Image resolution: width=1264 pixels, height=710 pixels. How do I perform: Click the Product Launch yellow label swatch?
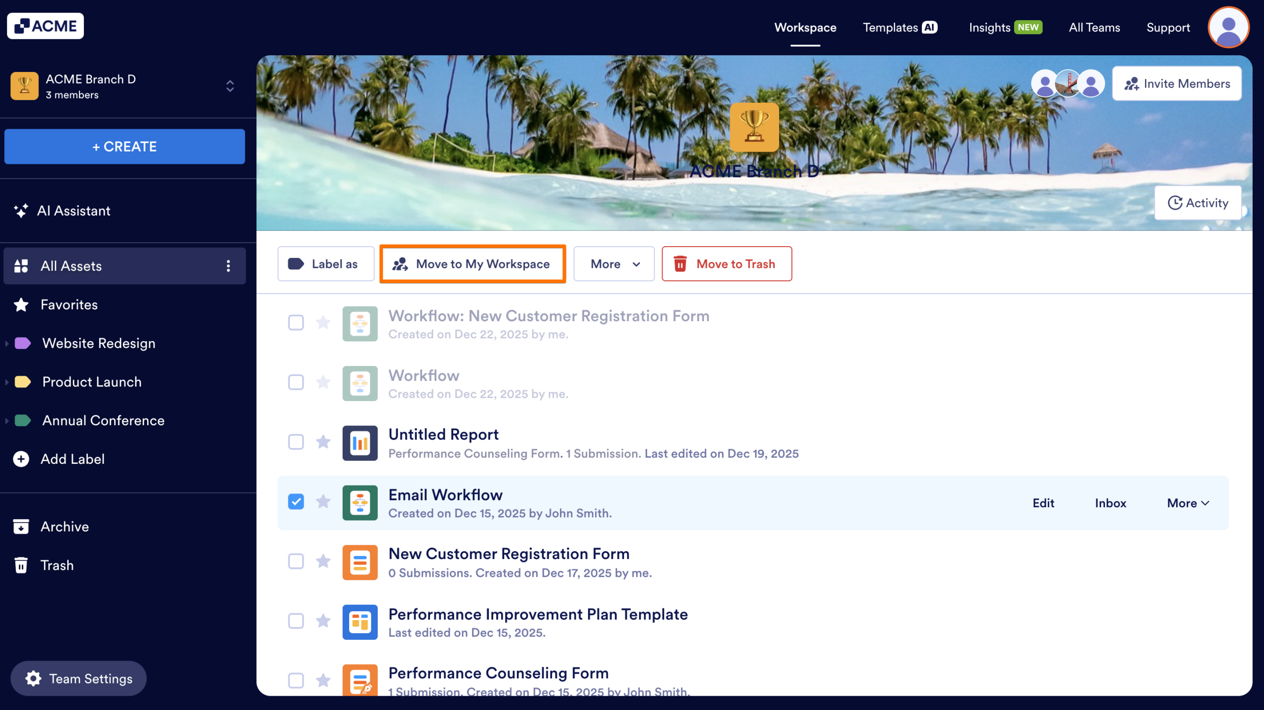pyautogui.click(x=23, y=382)
